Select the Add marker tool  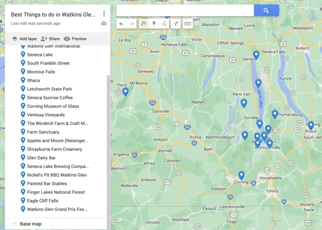(154, 24)
